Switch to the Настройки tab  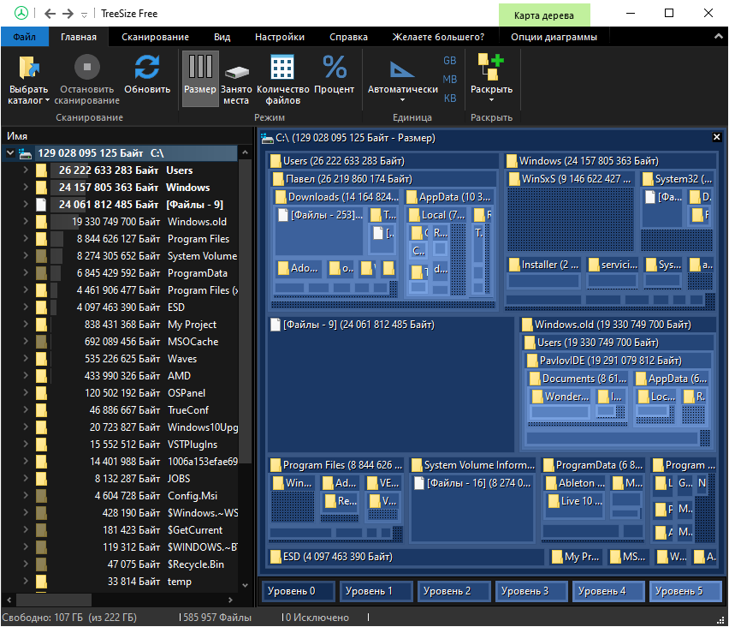[280, 37]
